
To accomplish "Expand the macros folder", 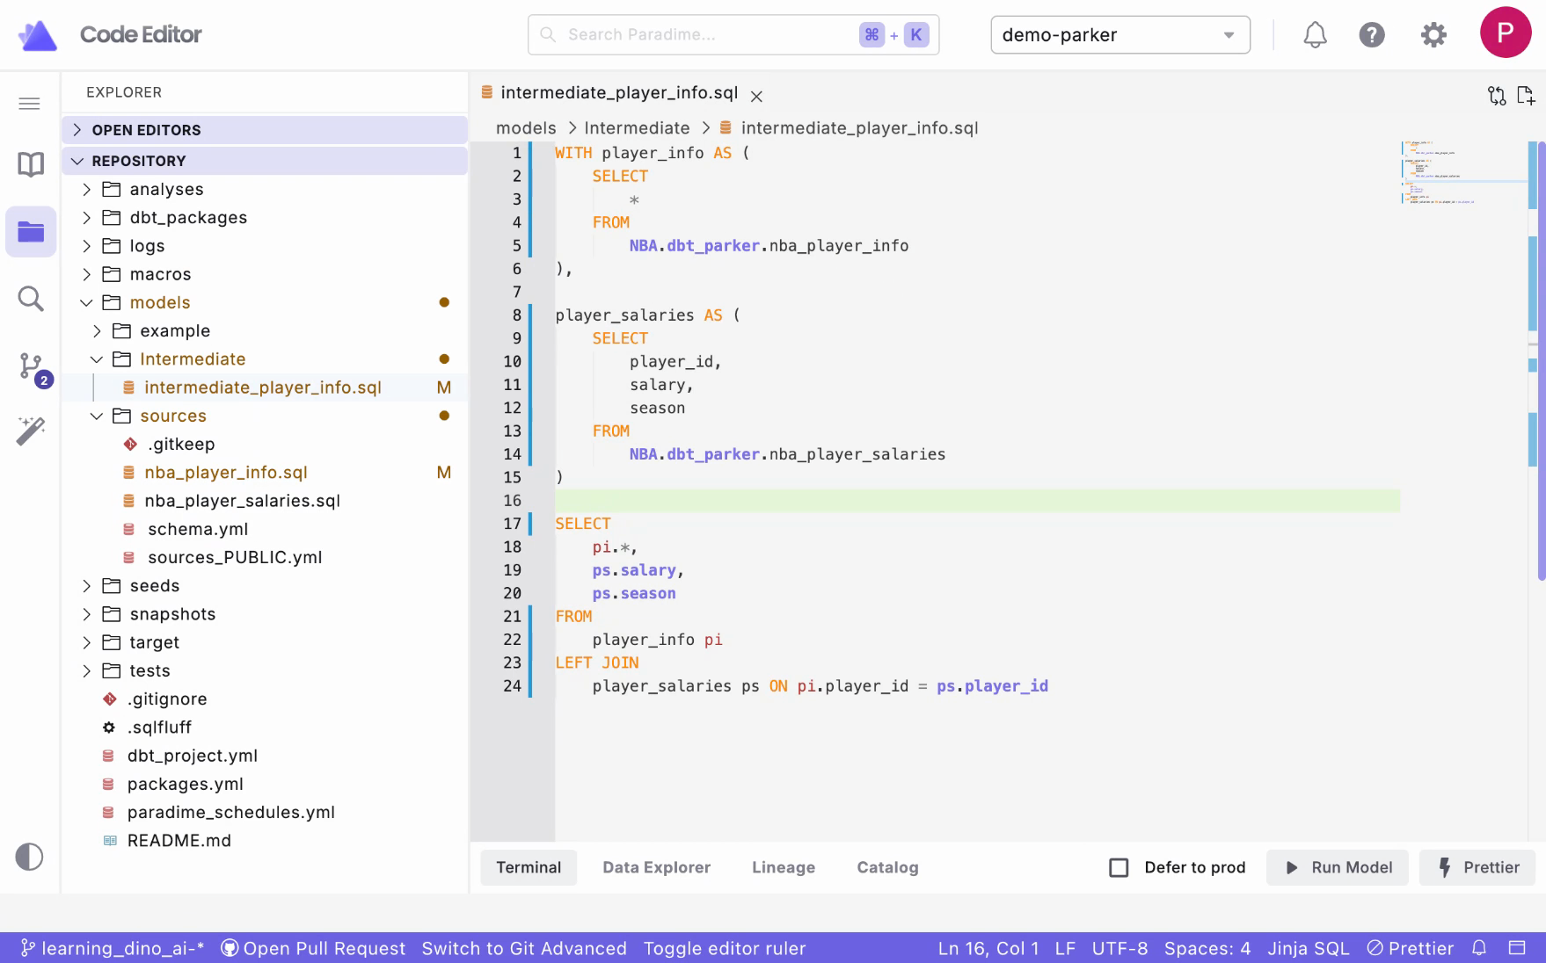I will 265,274.
